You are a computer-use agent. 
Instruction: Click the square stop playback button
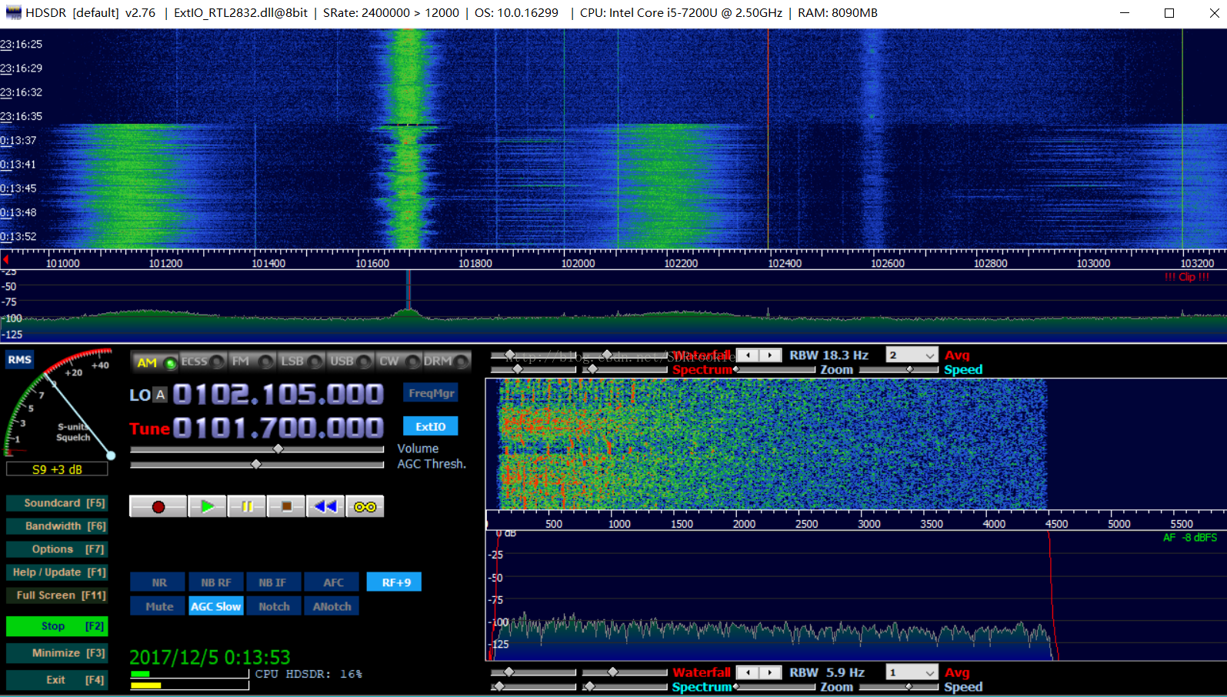pyautogui.click(x=286, y=506)
